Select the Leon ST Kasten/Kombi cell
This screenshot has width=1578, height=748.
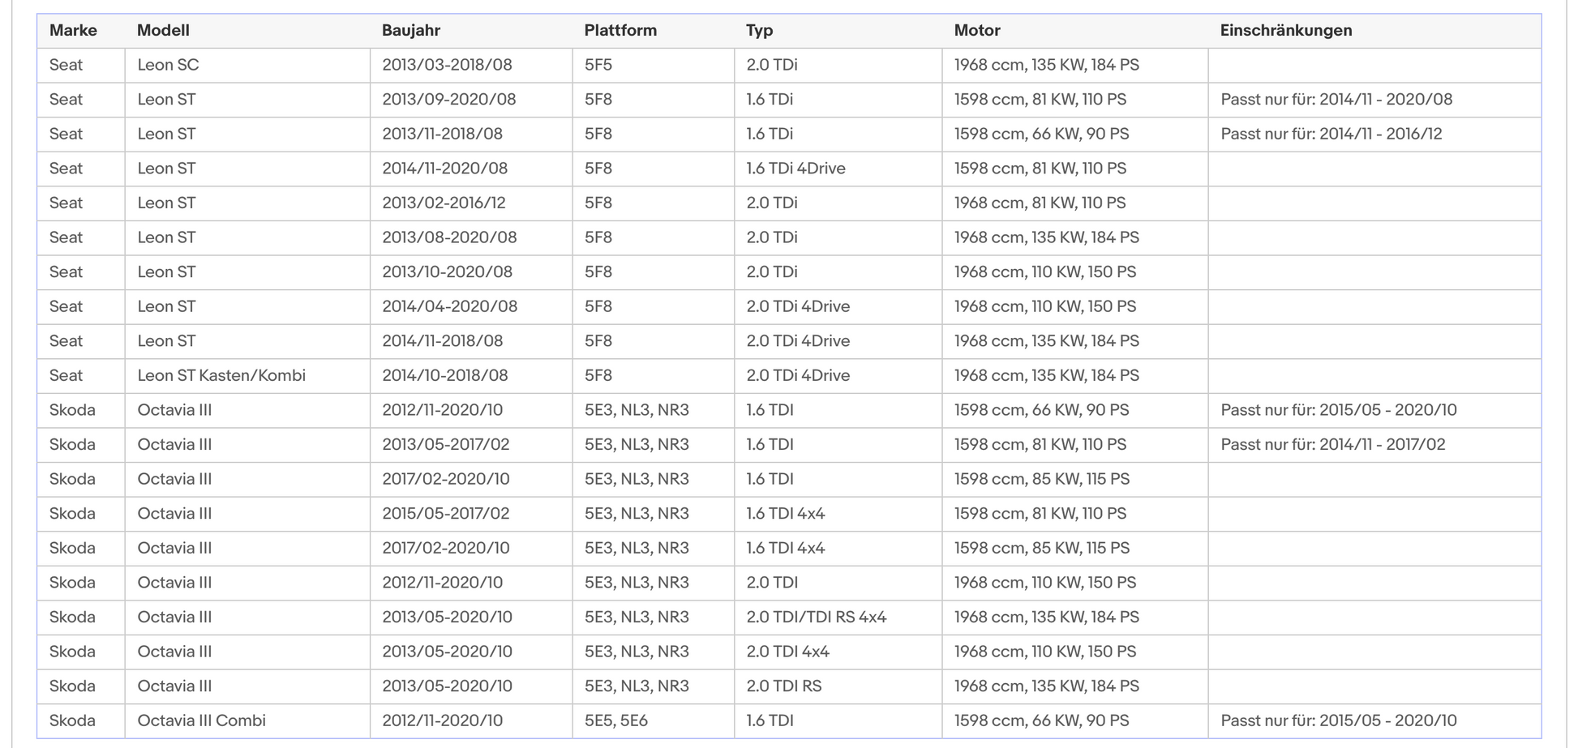(x=247, y=375)
